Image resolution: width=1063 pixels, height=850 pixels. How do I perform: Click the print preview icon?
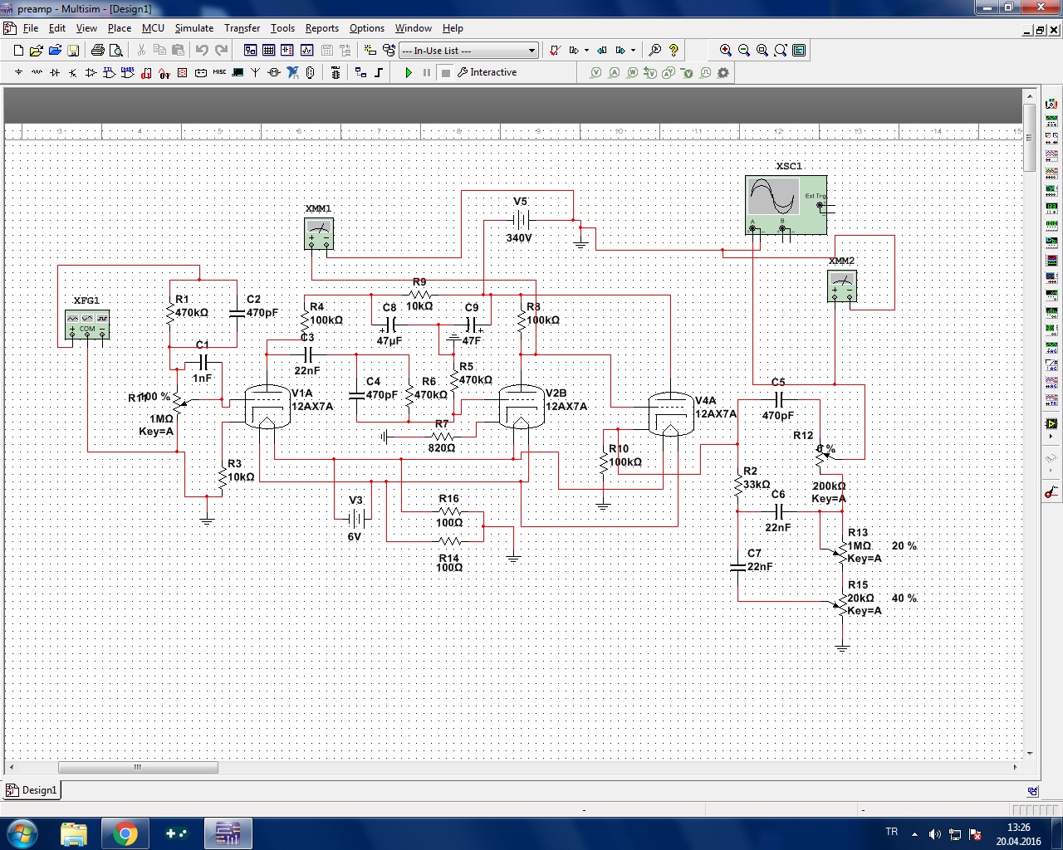(x=116, y=51)
